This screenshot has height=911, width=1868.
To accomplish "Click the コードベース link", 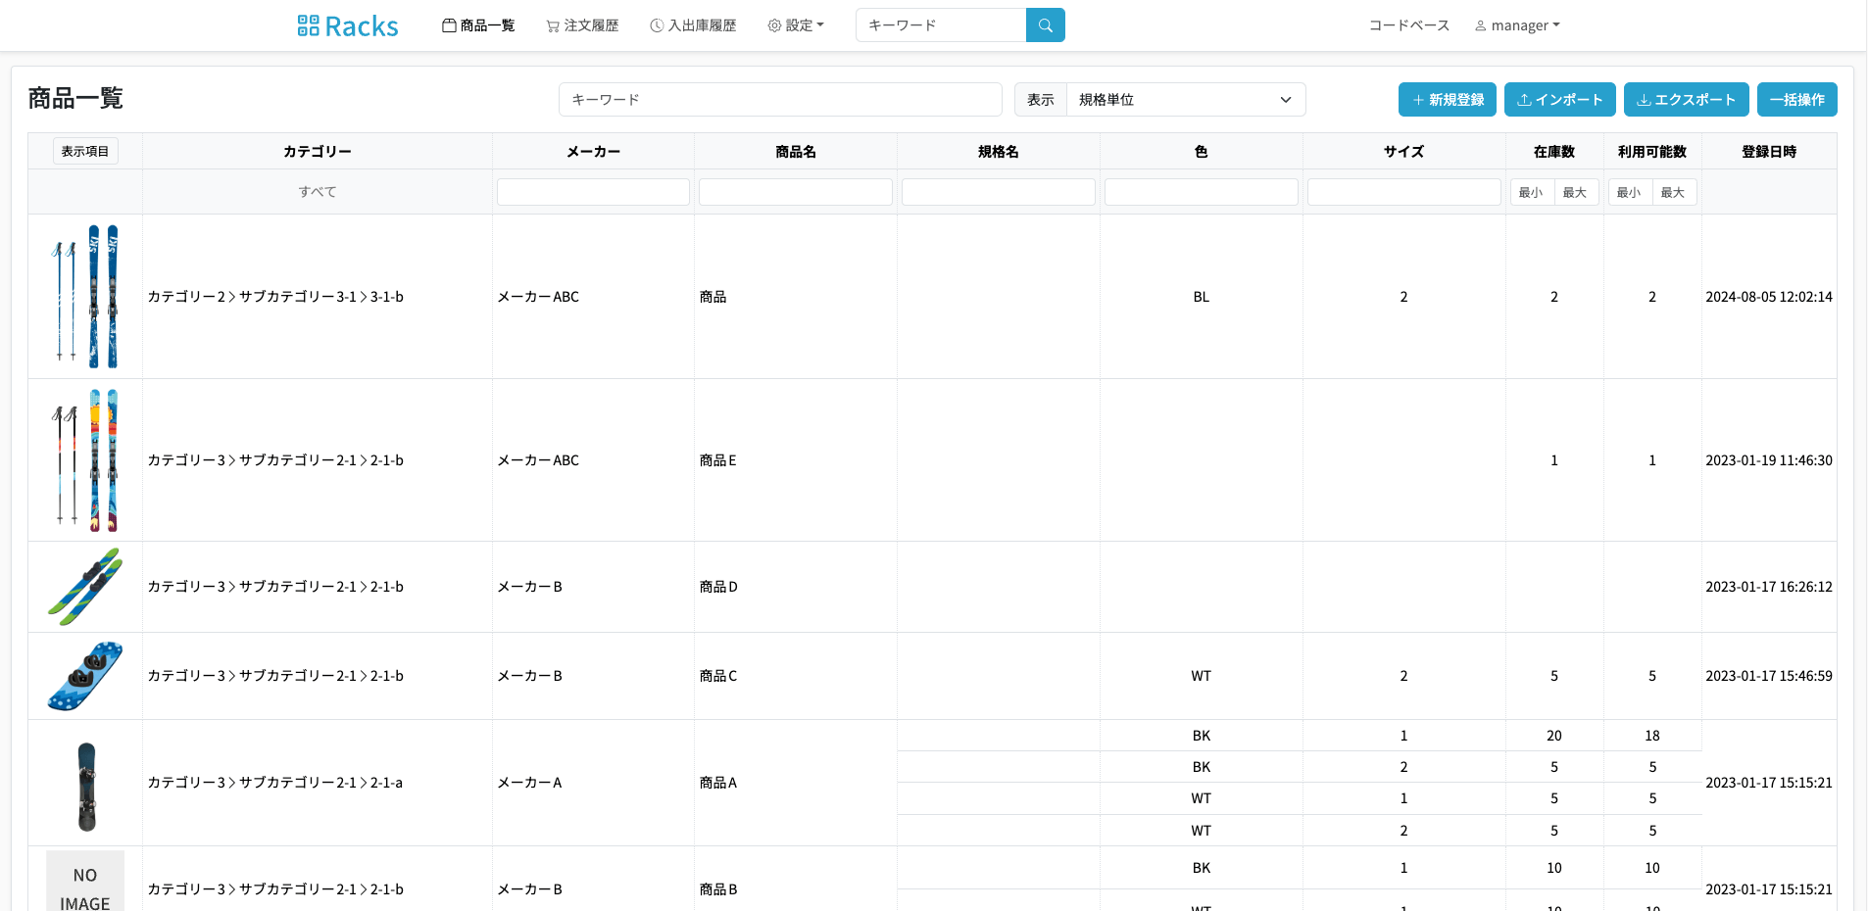I will tap(1408, 25).
